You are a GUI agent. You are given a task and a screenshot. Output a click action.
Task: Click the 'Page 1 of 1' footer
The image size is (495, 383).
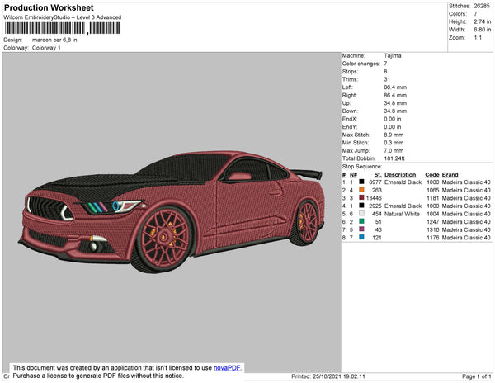point(477,376)
